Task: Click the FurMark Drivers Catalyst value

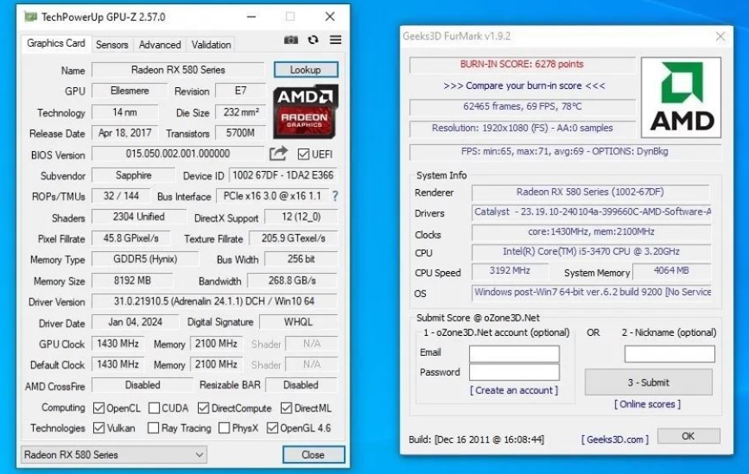Action: tap(592, 212)
